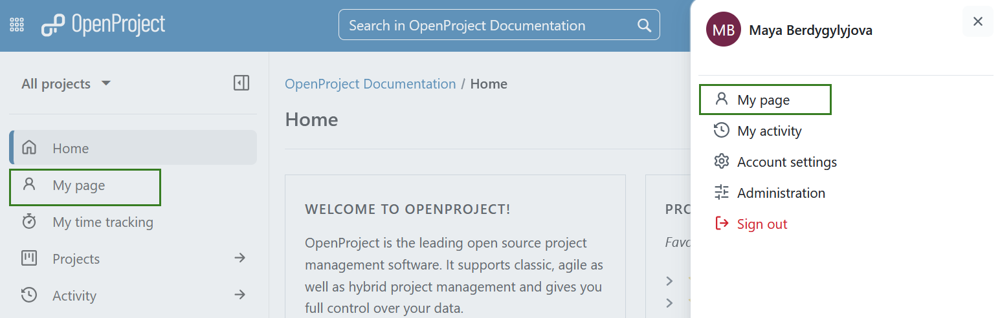Click the Projects board icon
This screenshot has height=318, width=1000.
29,259
